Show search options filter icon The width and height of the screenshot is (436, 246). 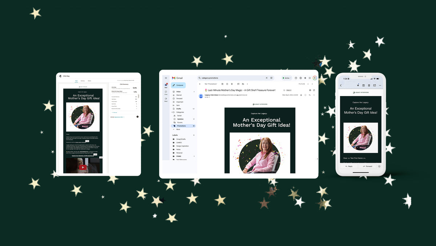[x=271, y=78]
